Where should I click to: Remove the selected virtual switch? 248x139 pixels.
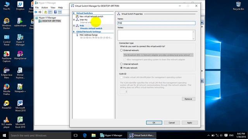coord(188,99)
